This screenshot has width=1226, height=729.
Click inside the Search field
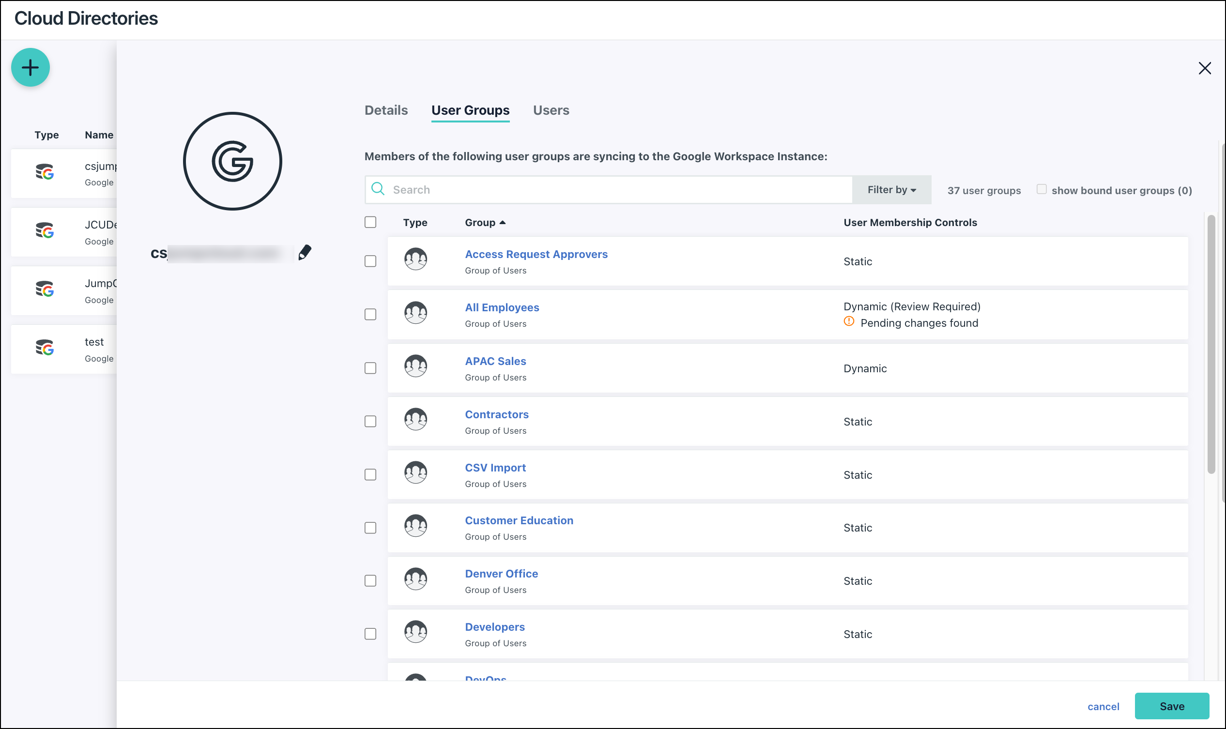coord(540,189)
